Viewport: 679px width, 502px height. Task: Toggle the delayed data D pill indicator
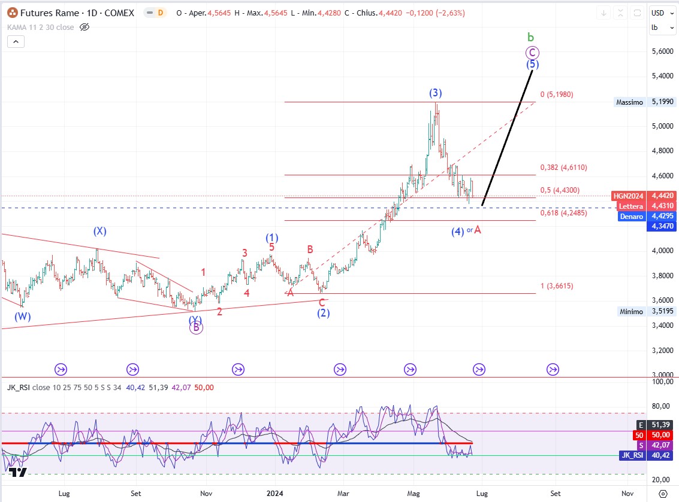[155, 13]
